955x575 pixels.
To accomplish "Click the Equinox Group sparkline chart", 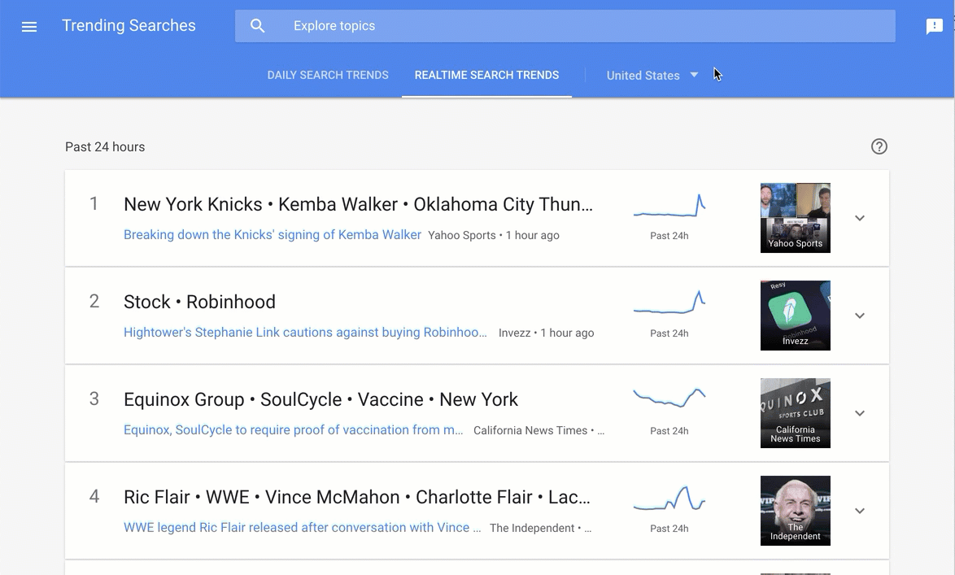I will click(x=669, y=397).
